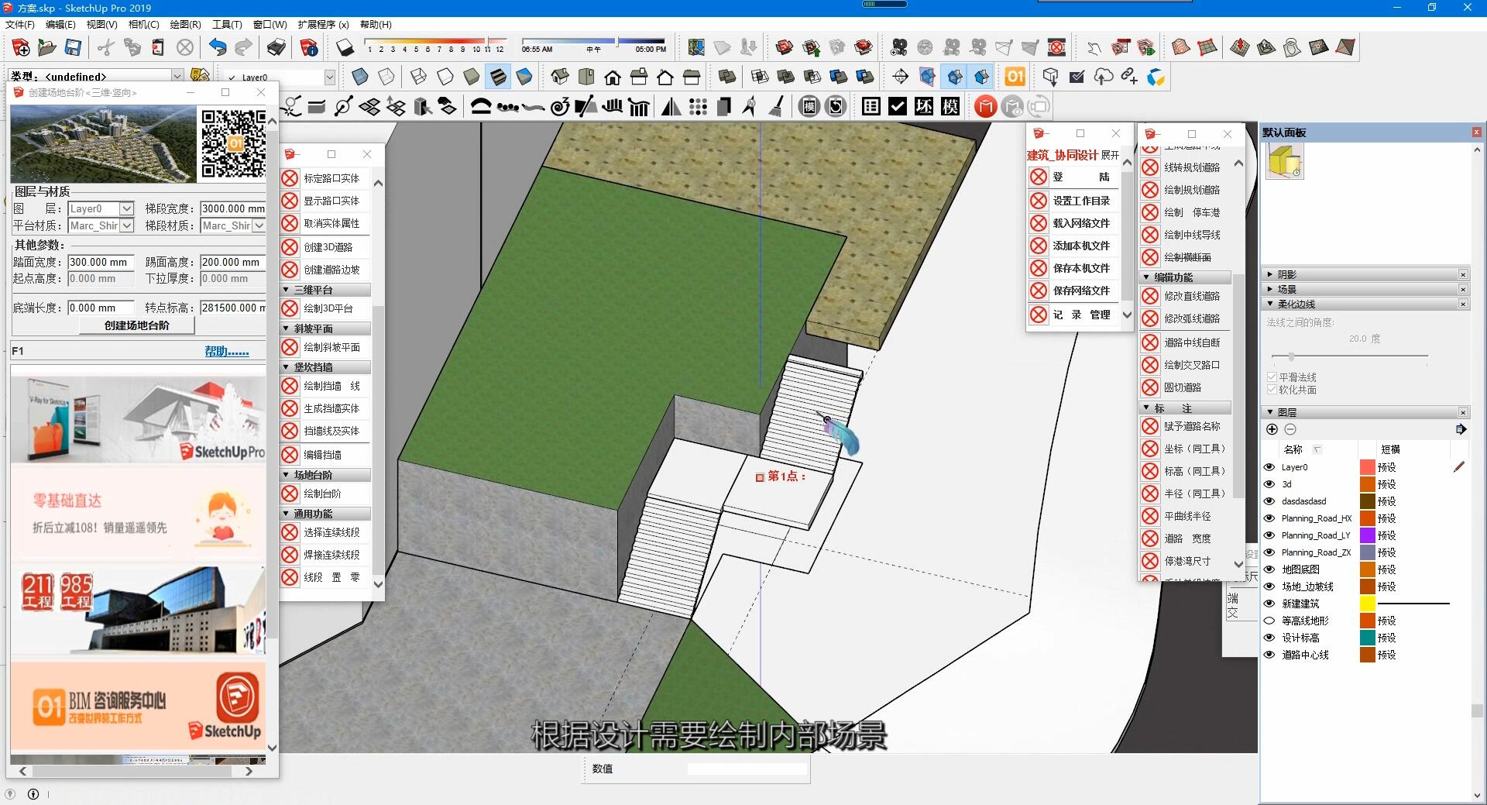The height and width of the screenshot is (805, 1487).
Task: Open the 绘图(R) menu
Action: pyautogui.click(x=185, y=25)
